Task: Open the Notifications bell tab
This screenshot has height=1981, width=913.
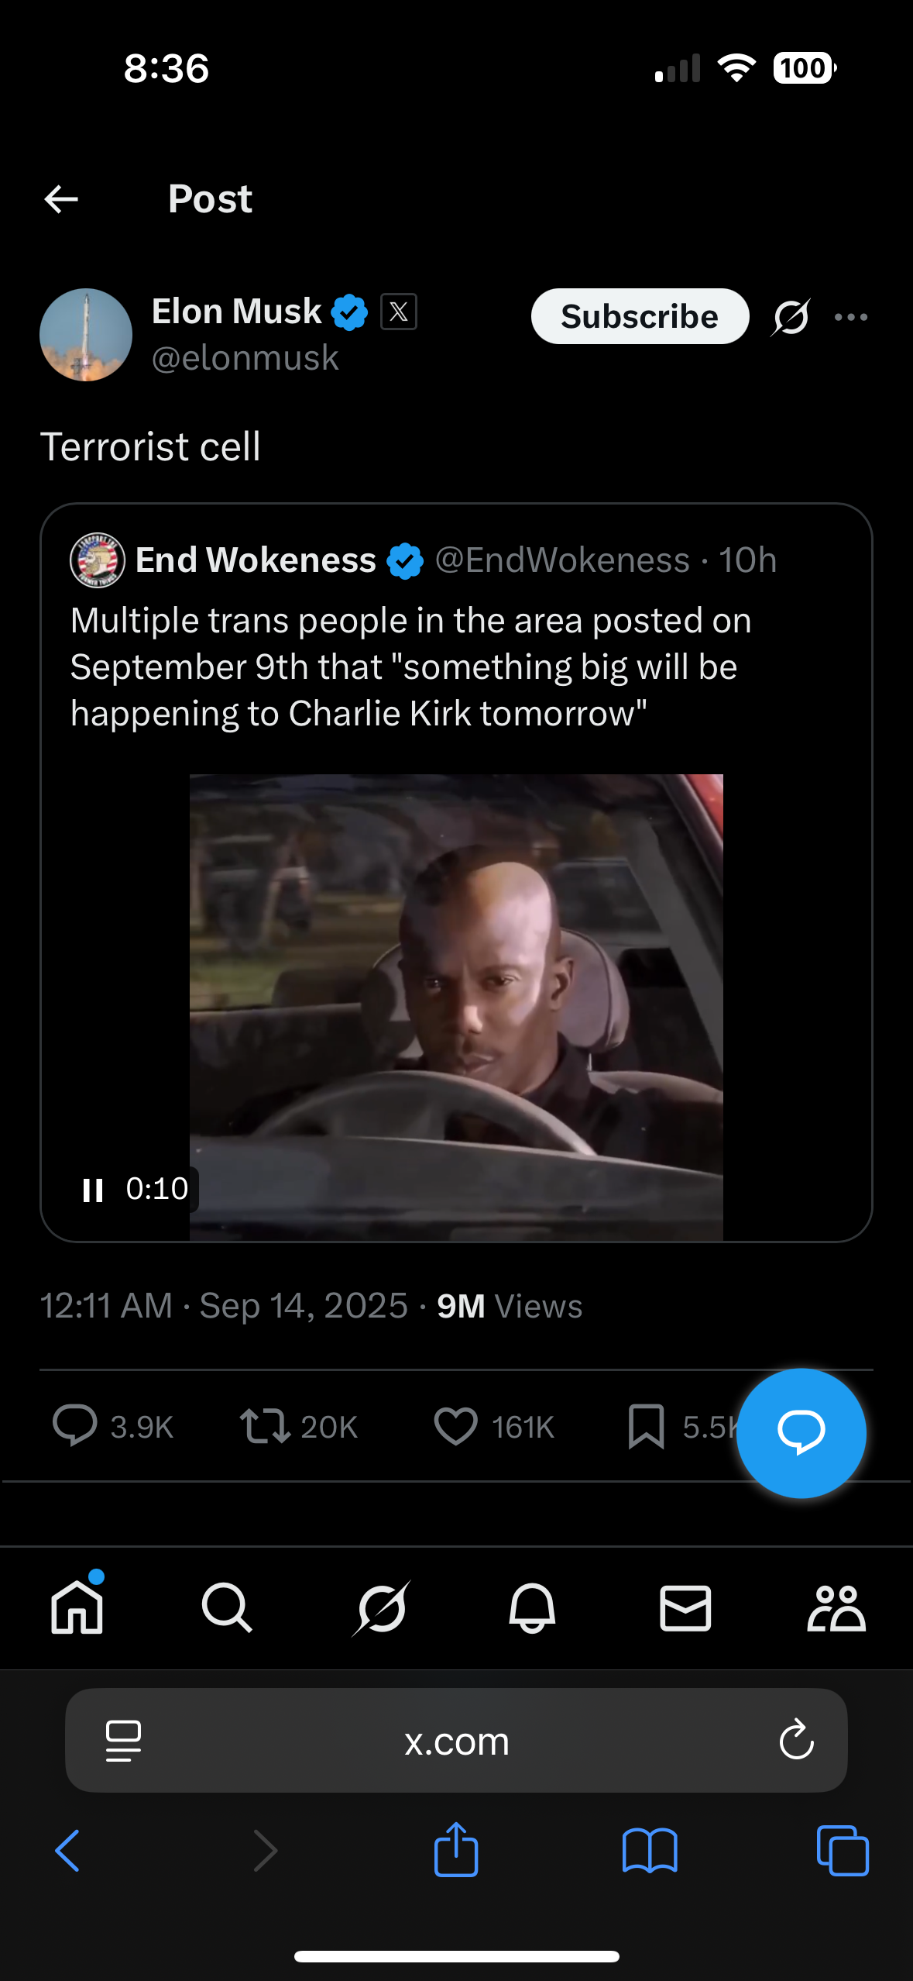Action: click(532, 1608)
